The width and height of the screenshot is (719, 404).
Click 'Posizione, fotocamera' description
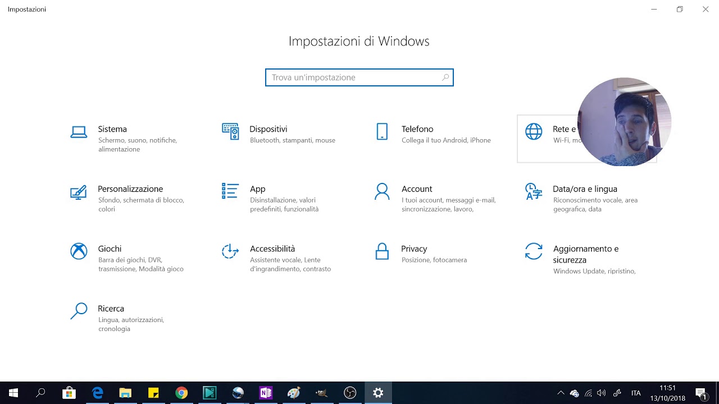click(434, 260)
